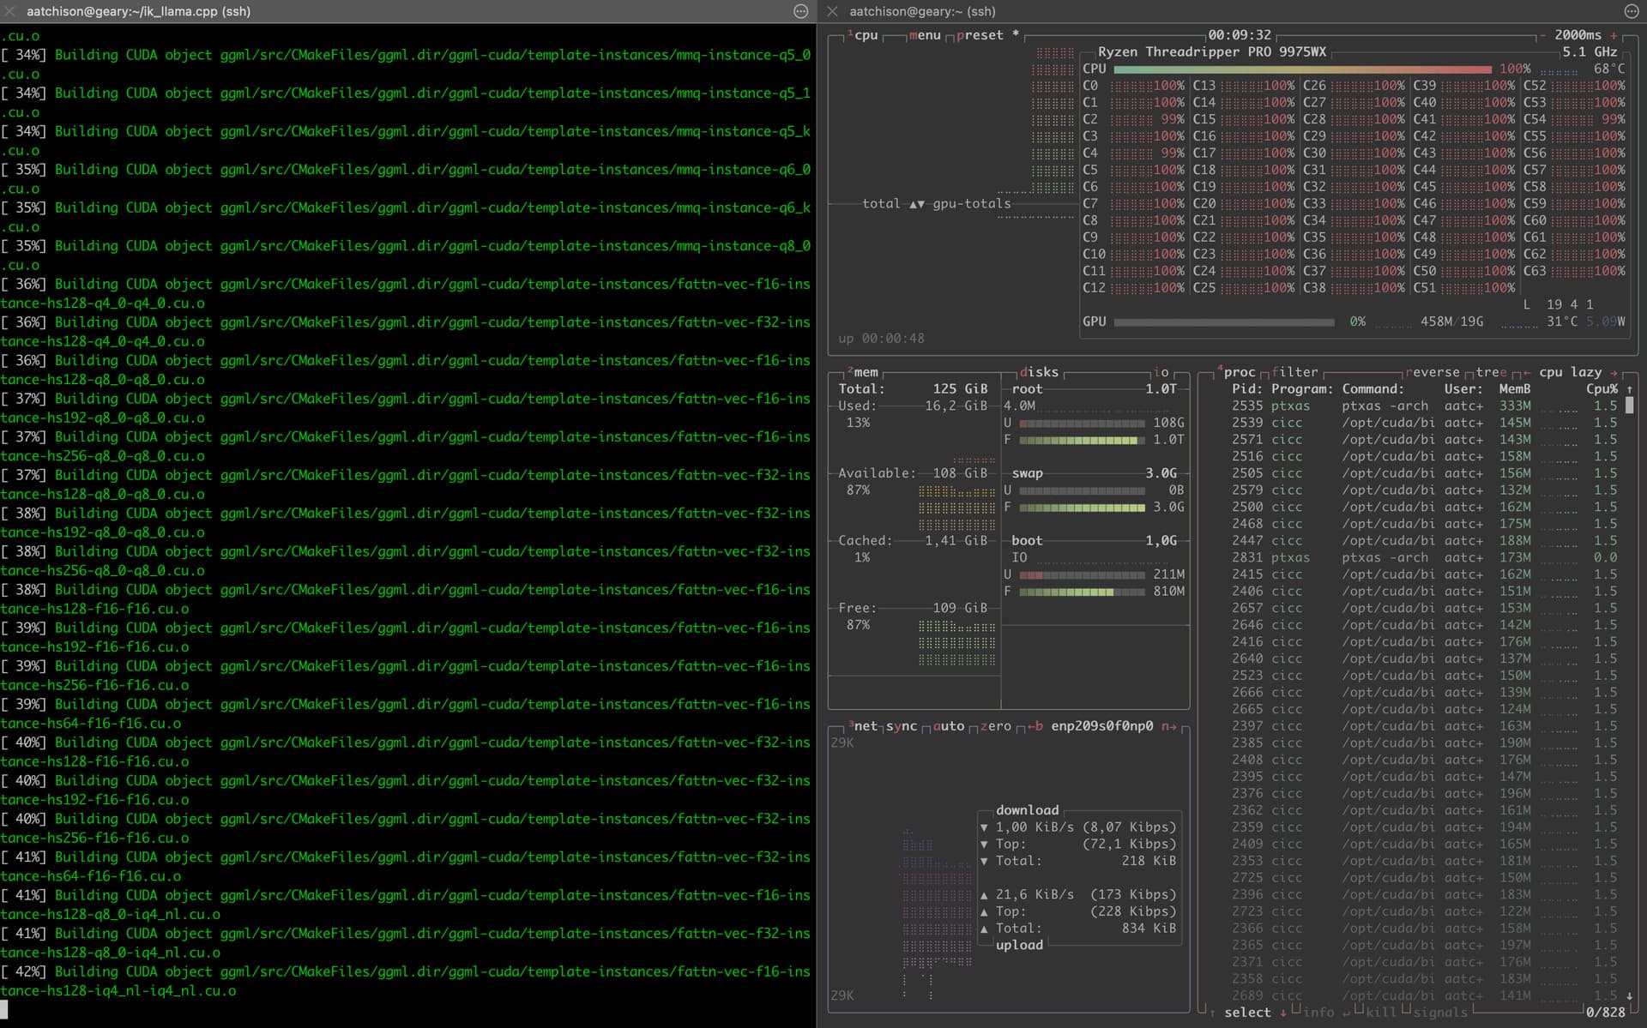Click the swap free bar

click(1082, 508)
